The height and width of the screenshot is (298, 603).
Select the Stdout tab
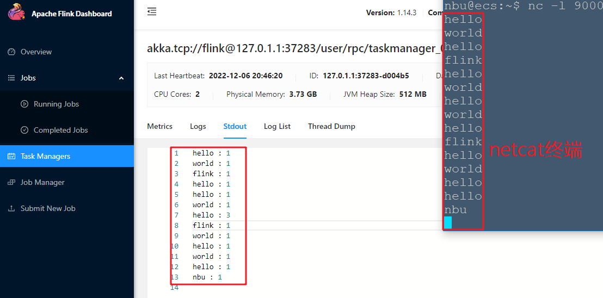tap(235, 126)
